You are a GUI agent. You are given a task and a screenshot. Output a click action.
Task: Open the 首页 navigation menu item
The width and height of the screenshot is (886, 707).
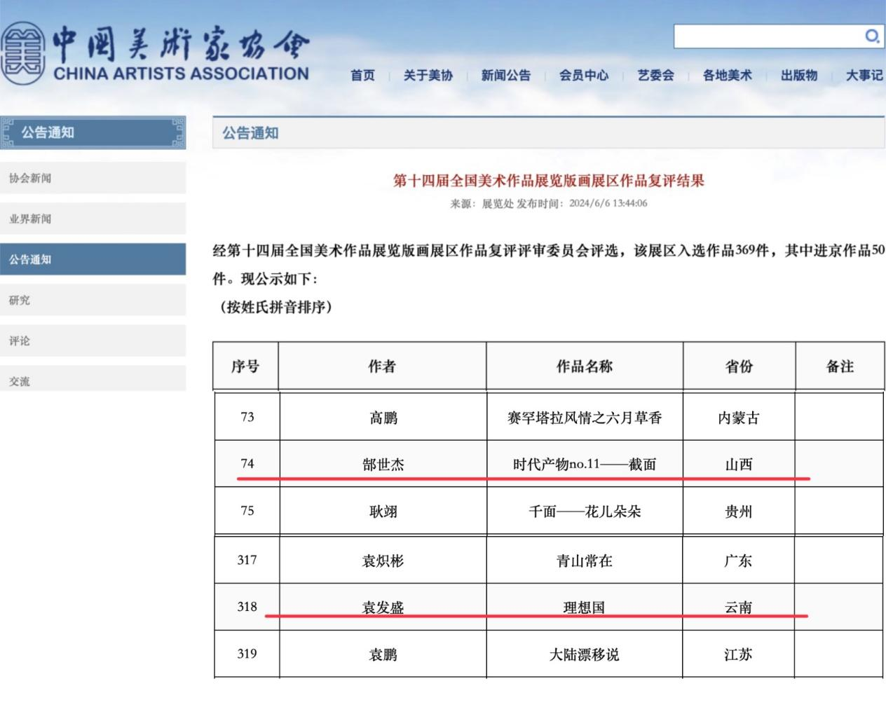[362, 76]
